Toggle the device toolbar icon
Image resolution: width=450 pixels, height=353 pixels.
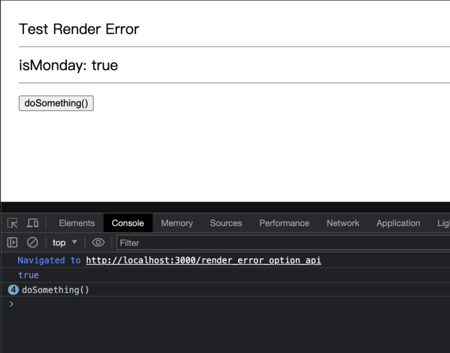coord(33,223)
